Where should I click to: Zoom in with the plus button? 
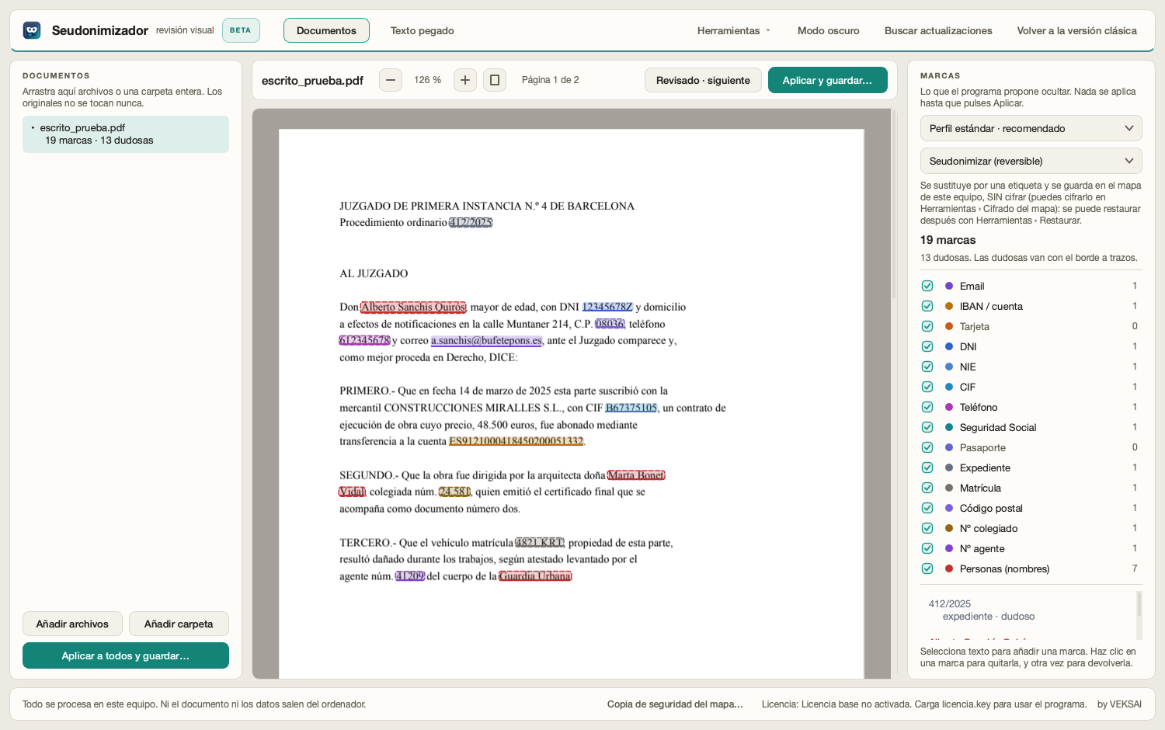pyautogui.click(x=465, y=80)
